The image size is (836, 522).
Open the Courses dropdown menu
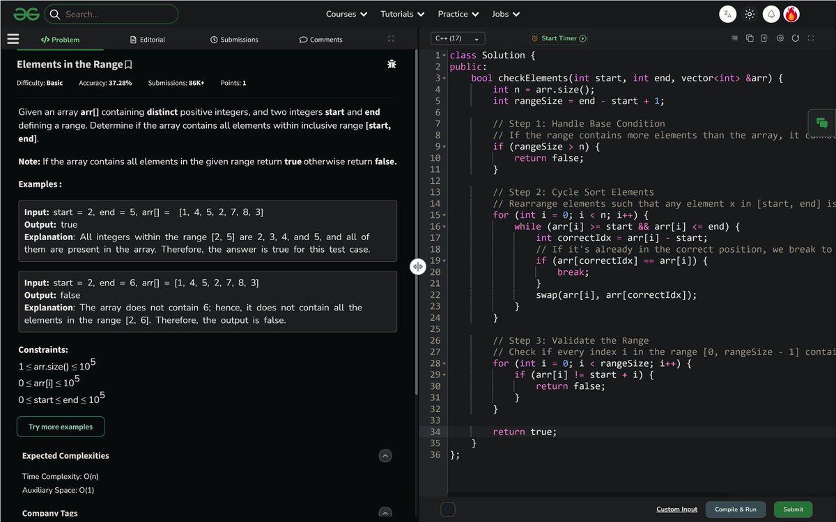coord(346,14)
